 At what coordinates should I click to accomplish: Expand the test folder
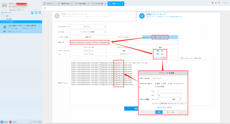tap(1, 16)
